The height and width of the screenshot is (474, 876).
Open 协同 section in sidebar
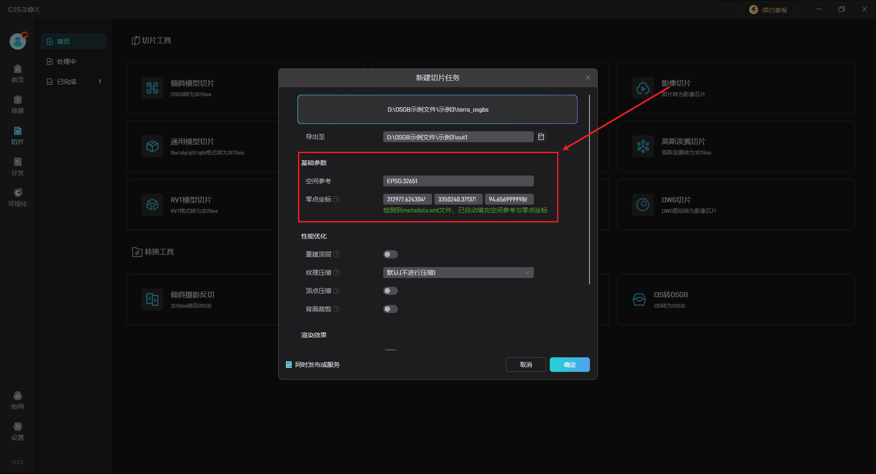[x=17, y=401]
